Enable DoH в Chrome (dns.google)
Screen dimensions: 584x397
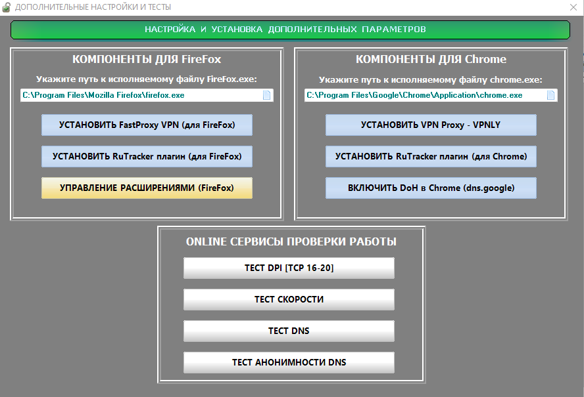click(x=431, y=188)
